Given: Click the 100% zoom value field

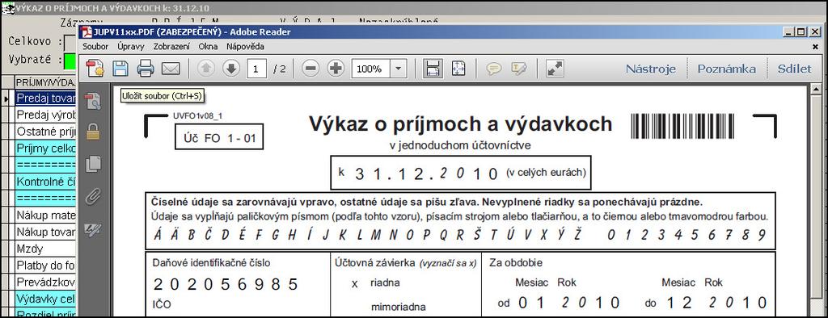Looking at the screenshot, I should coord(370,69).
